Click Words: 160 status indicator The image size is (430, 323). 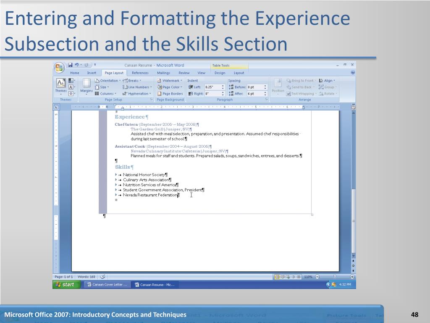(87, 277)
